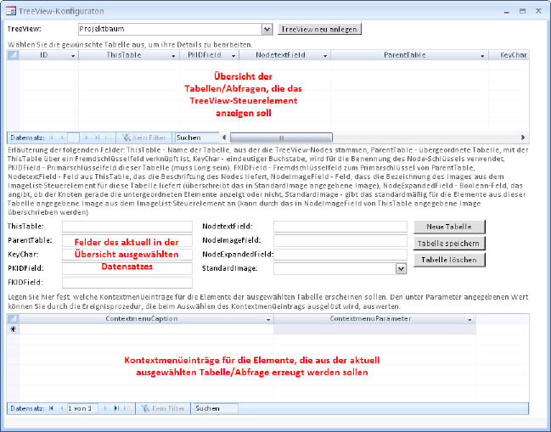
Task: Click the upper Kein Filter indicator
Action: (146, 137)
